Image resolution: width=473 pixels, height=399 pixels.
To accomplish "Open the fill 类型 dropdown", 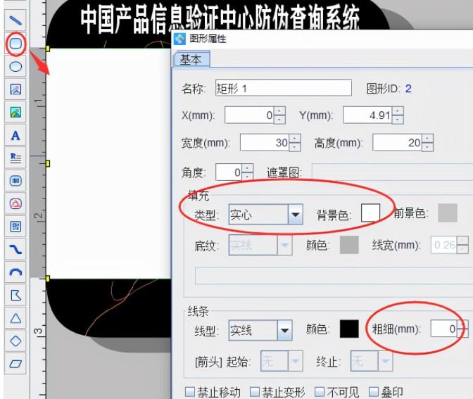I will [296, 215].
